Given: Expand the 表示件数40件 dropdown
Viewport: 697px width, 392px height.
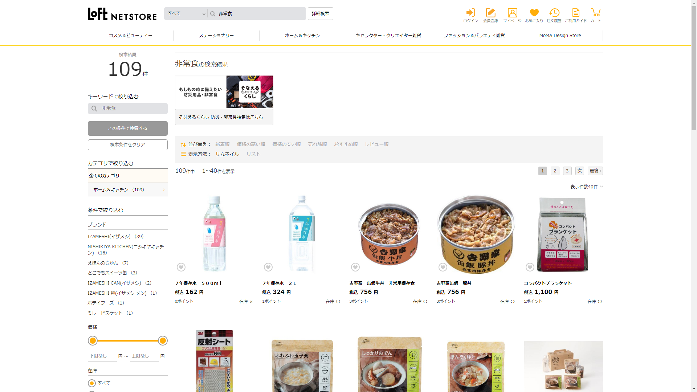Looking at the screenshot, I should click(586, 187).
